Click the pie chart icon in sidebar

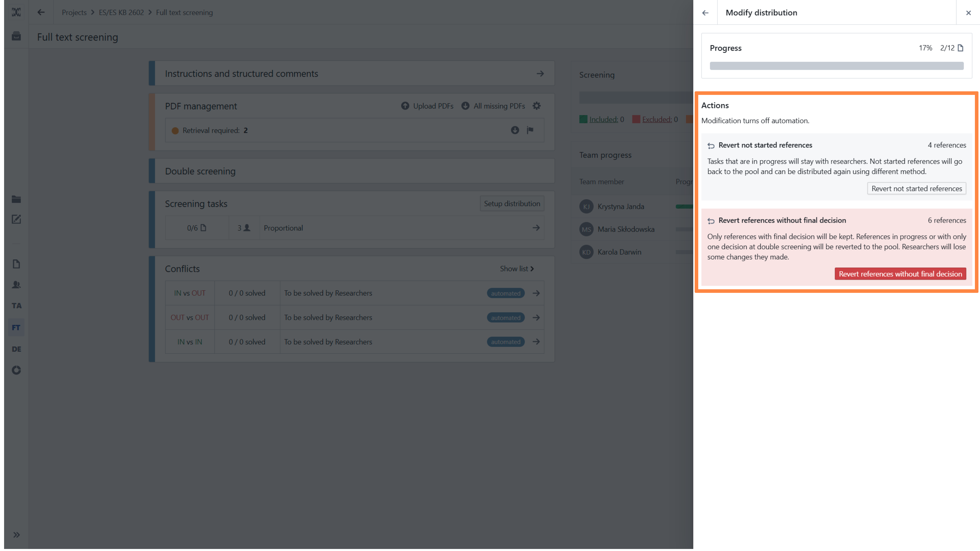click(x=16, y=370)
